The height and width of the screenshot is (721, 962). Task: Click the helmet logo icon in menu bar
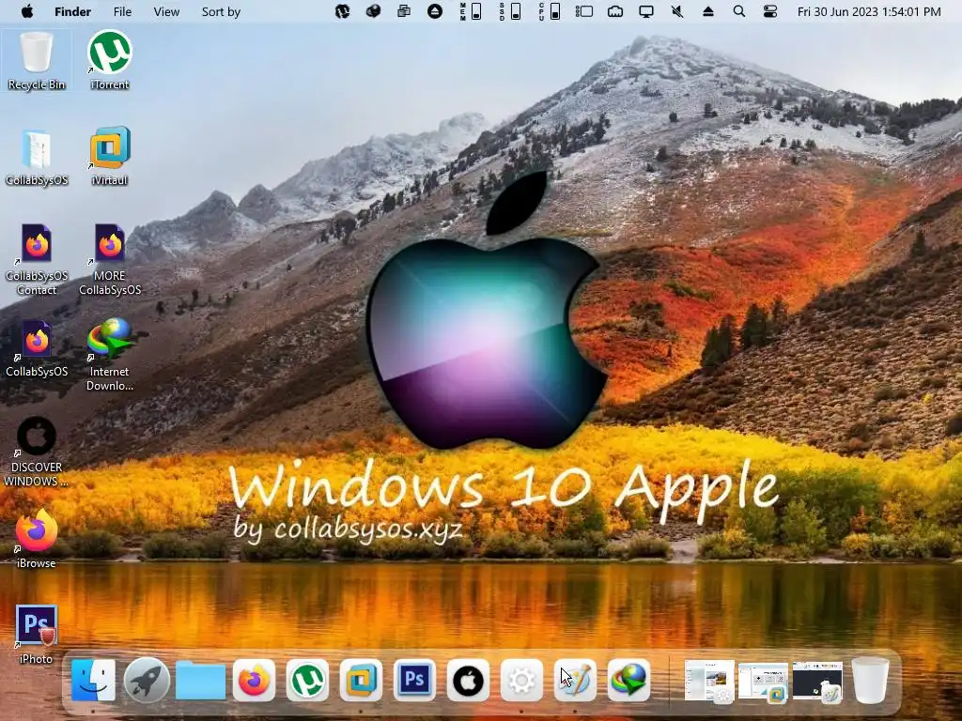click(x=342, y=11)
